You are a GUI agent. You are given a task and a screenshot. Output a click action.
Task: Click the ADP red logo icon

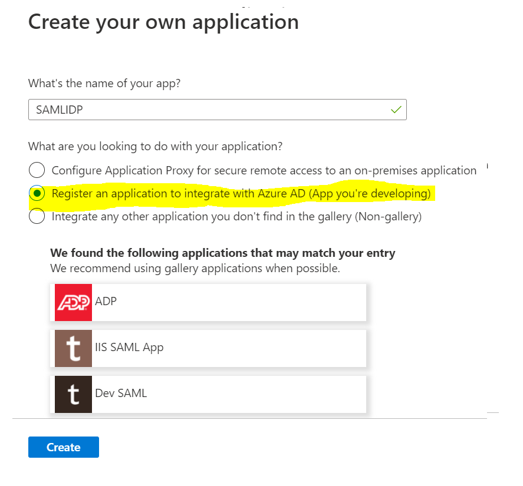73,302
